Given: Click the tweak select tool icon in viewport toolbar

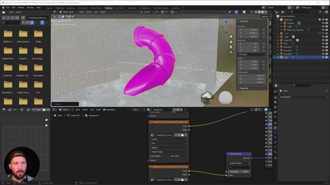Looking at the screenshot, I should [x=55, y=16].
